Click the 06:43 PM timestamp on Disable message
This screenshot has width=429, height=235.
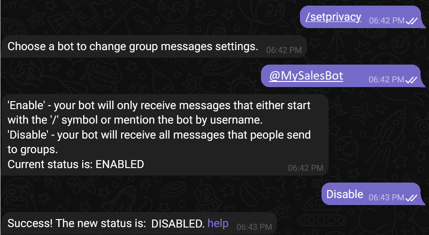386,198
